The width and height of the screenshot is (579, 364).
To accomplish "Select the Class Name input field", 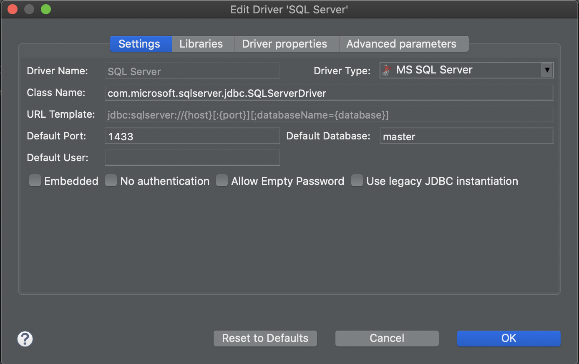I will coord(329,92).
